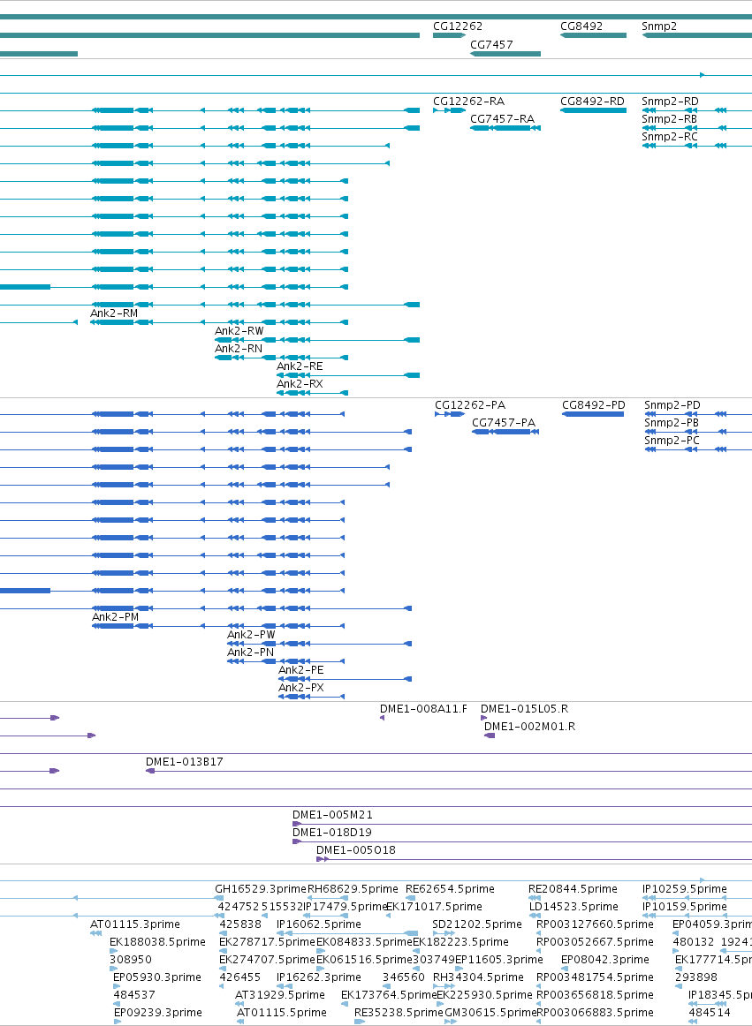The width and height of the screenshot is (752, 1026).
Task: Open transcript label Snmp2-RD
Action: coord(670,102)
